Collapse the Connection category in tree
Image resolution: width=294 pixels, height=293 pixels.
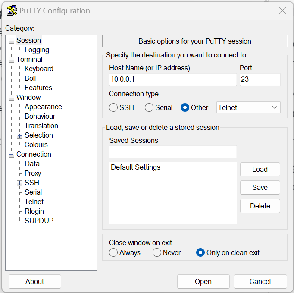tap(11, 154)
